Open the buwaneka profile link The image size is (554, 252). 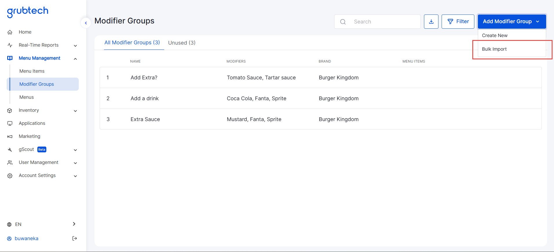(x=26, y=239)
